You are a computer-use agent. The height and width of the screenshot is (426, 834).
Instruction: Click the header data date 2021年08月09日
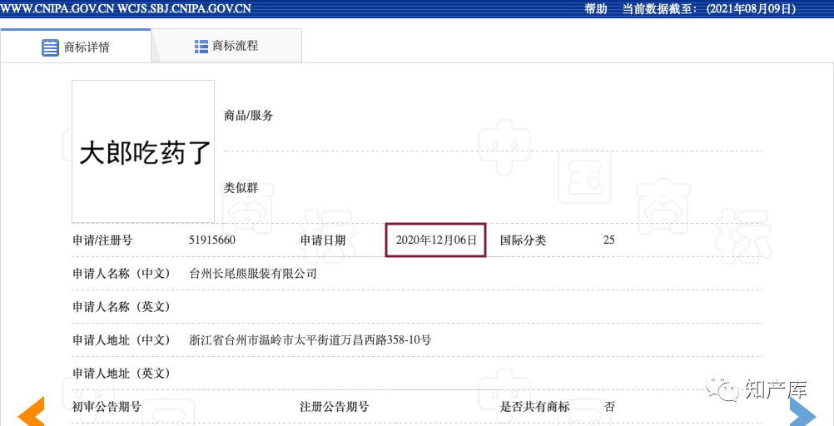751,9
